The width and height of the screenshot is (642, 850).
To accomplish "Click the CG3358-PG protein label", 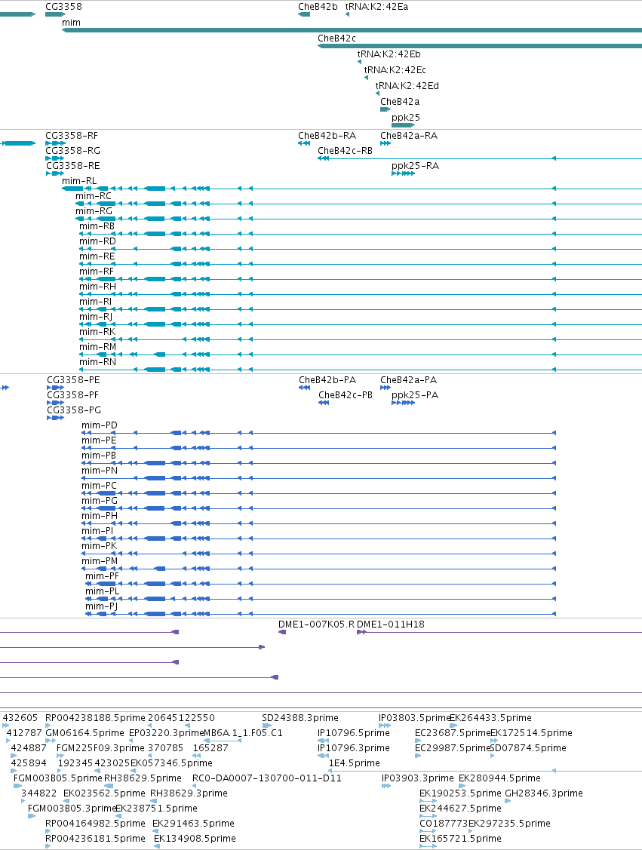I will (x=74, y=410).
